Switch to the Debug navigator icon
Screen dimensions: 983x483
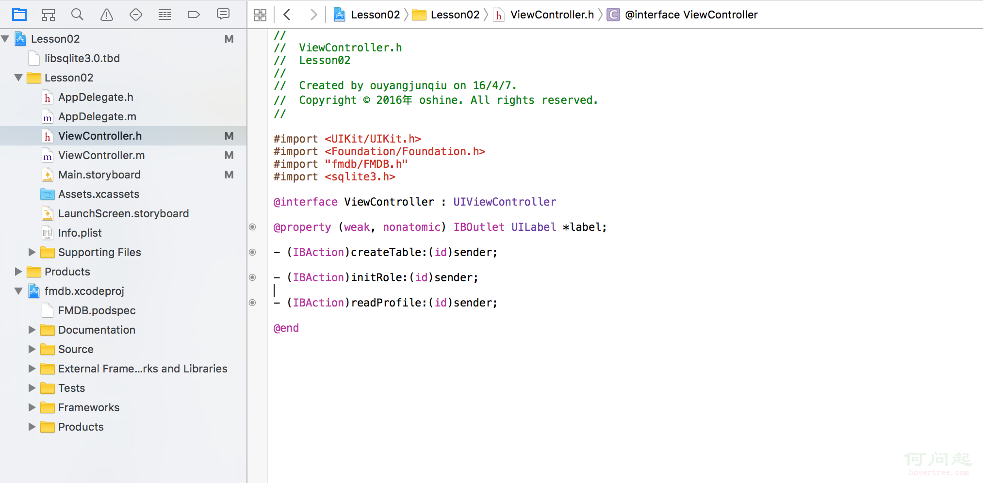(165, 15)
